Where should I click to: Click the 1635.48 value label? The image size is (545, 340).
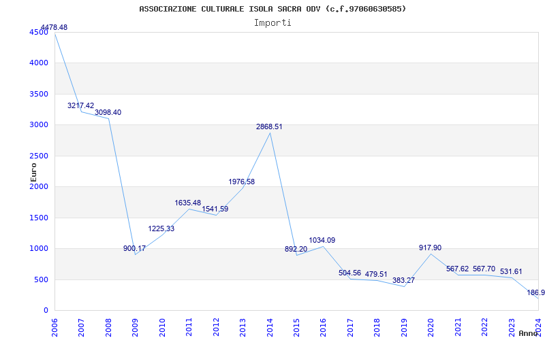pyautogui.click(x=188, y=203)
